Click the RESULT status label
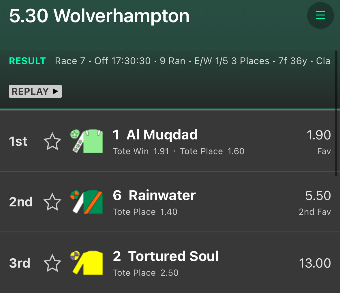This screenshot has width=340, height=293. pos(27,61)
